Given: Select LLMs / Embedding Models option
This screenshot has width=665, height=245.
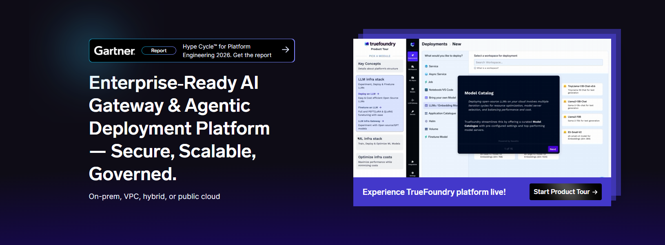Looking at the screenshot, I should tap(441, 105).
